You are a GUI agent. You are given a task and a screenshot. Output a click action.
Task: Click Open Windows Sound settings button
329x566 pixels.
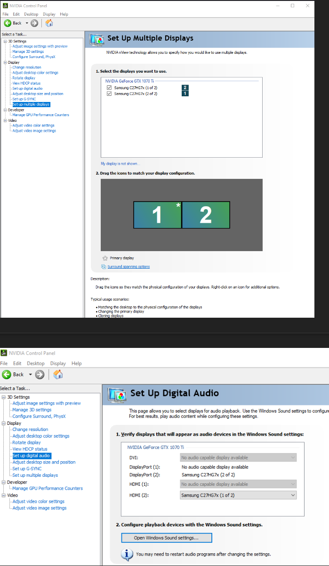click(x=166, y=538)
